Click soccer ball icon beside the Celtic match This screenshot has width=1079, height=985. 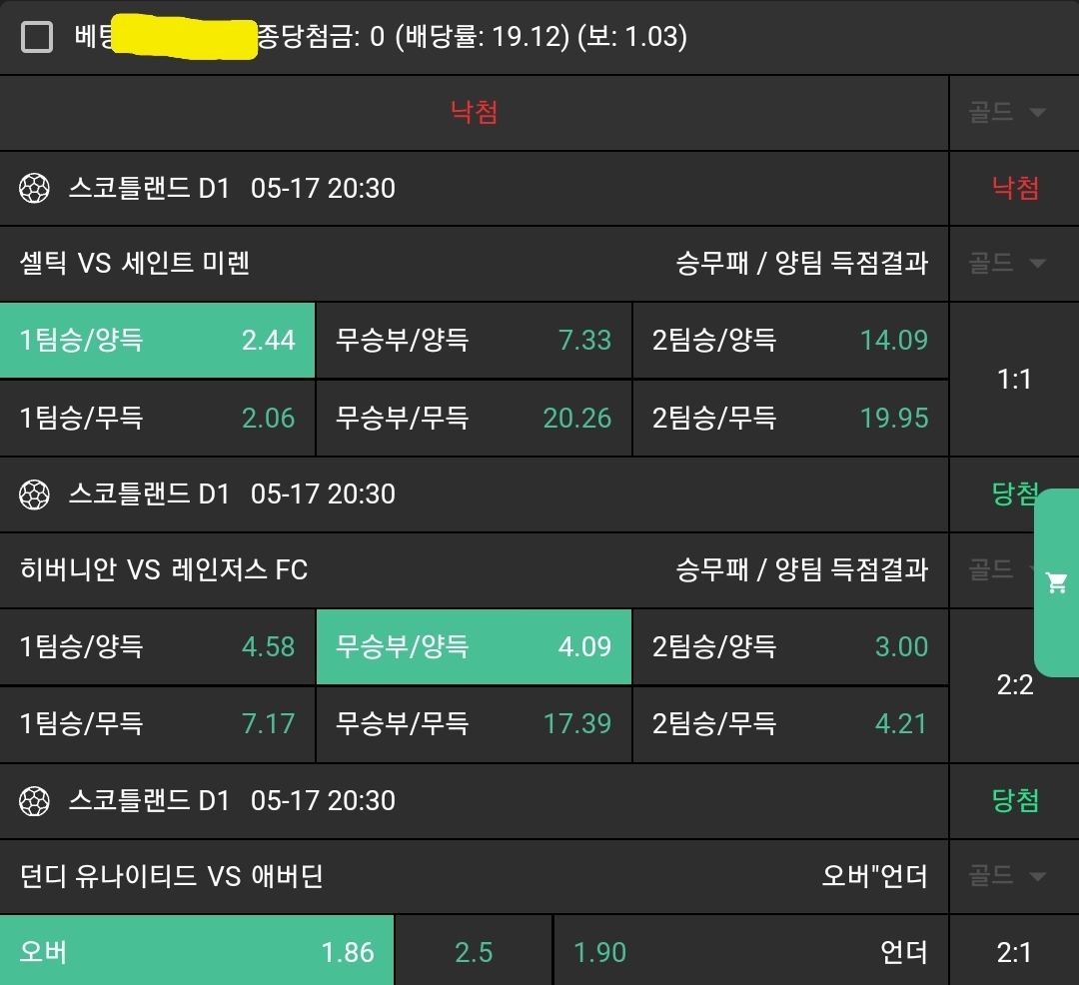click(x=35, y=188)
